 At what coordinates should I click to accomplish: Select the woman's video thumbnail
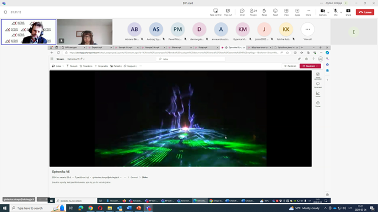coord(85,32)
